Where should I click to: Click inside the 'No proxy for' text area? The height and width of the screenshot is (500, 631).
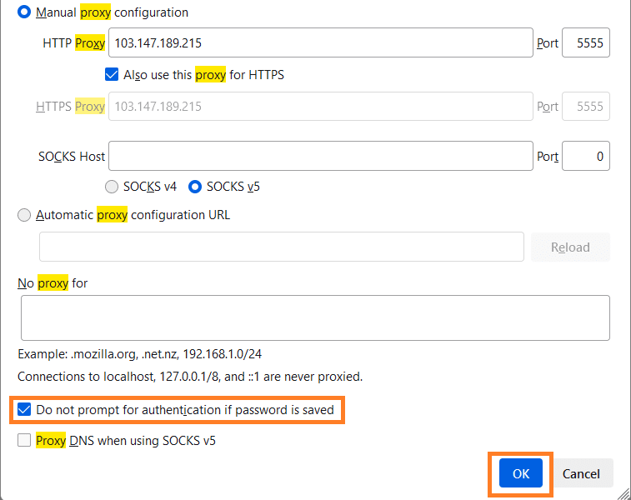point(313,317)
